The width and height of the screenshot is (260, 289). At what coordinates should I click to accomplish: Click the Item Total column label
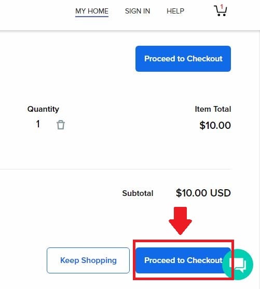[213, 109]
